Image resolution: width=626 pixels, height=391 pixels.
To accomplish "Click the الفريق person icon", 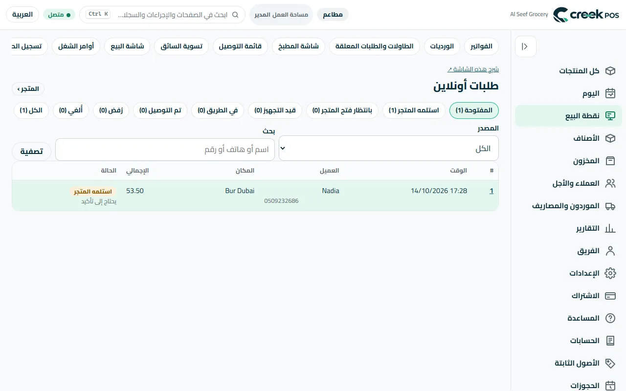I will (x=610, y=251).
